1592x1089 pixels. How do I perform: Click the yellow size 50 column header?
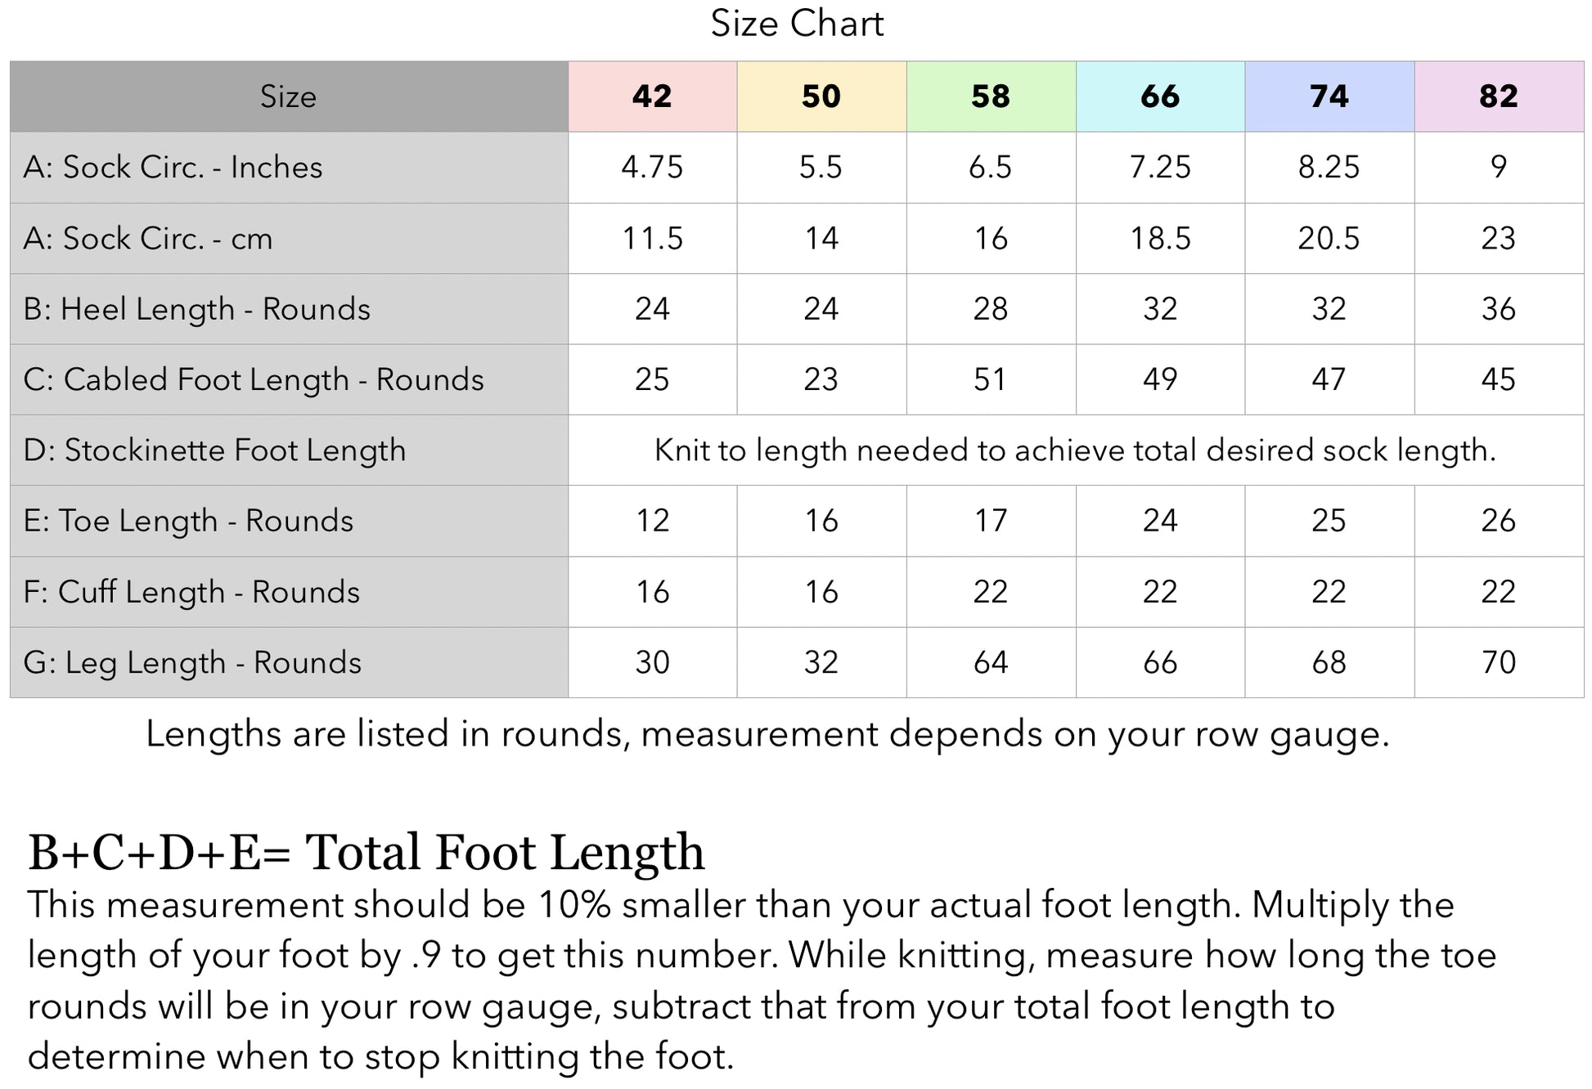[821, 96]
